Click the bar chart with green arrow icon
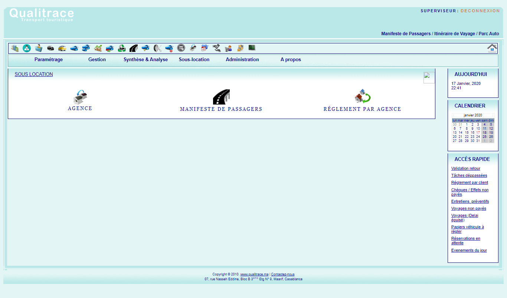 pyautogui.click(x=98, y=48)
